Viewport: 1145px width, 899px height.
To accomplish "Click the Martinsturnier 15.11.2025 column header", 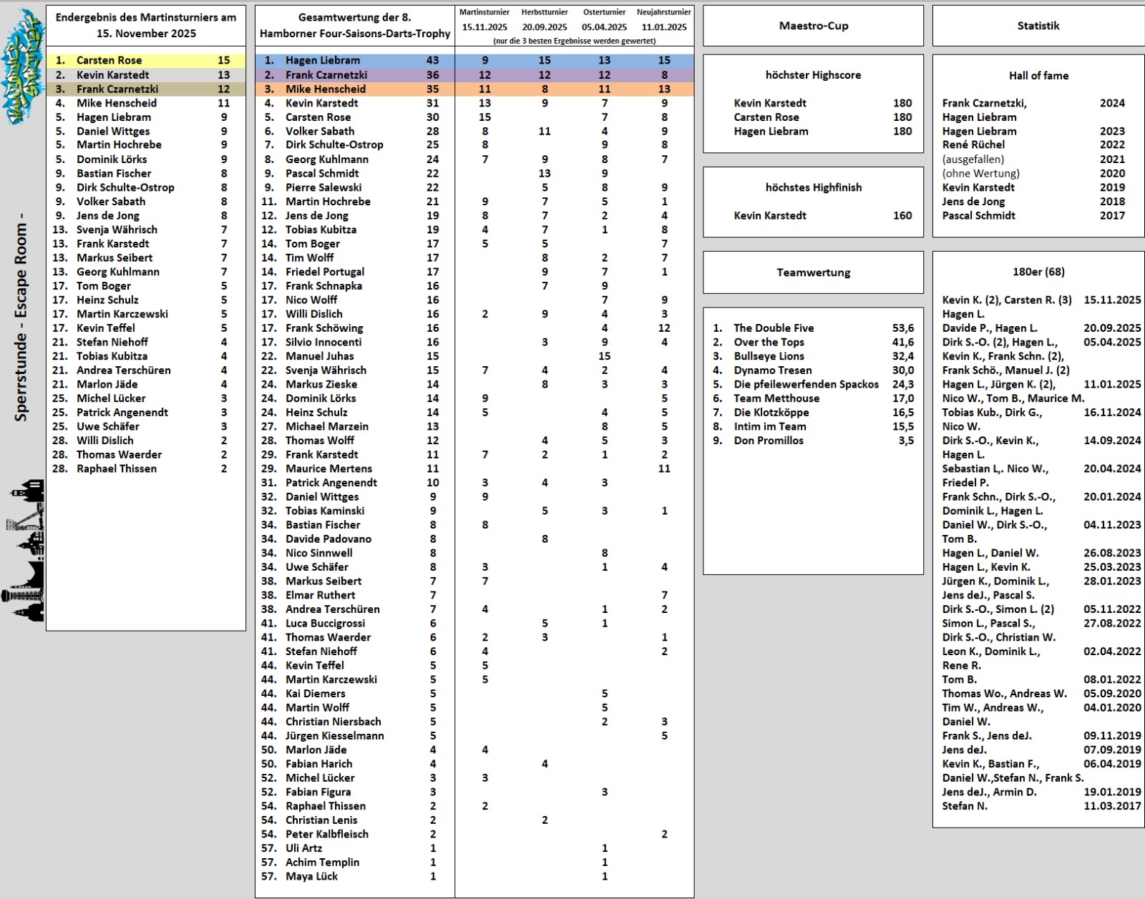I will [484, 20].
